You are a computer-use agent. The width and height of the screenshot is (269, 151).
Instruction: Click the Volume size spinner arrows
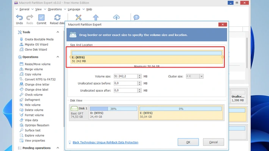click(139, 76)
